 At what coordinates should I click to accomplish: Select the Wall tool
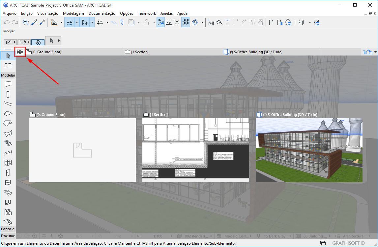tap(8, 84)
